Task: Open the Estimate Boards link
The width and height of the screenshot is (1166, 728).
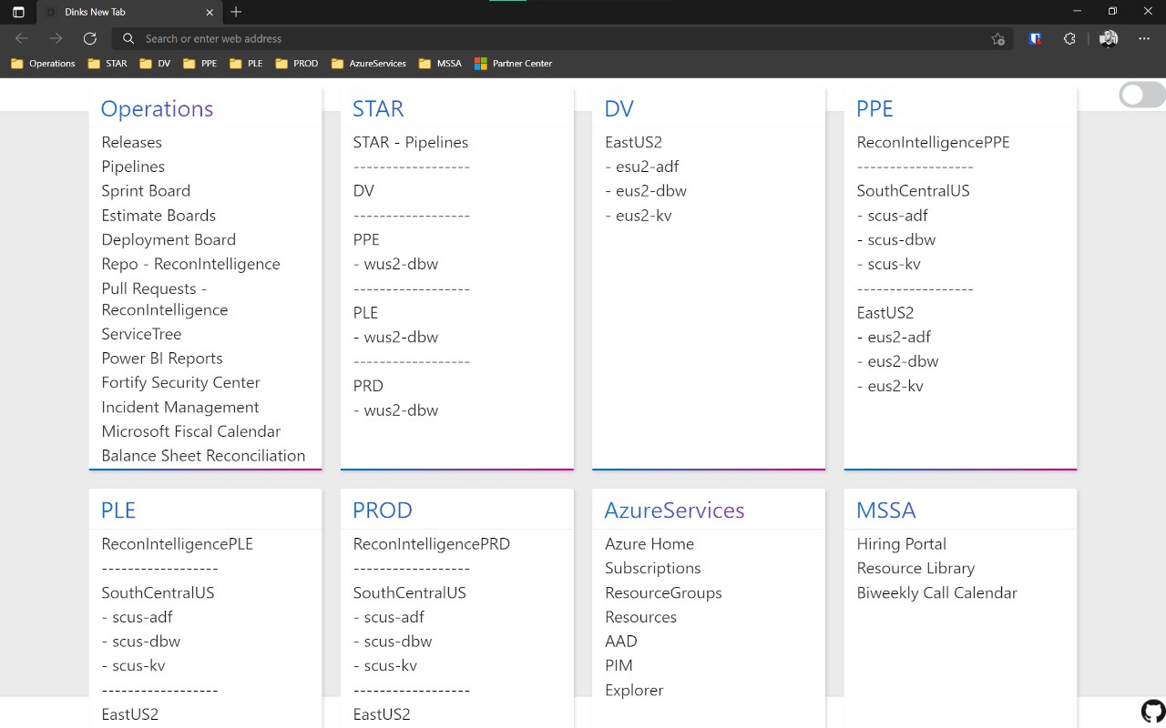Action: (x=159, y=215)
